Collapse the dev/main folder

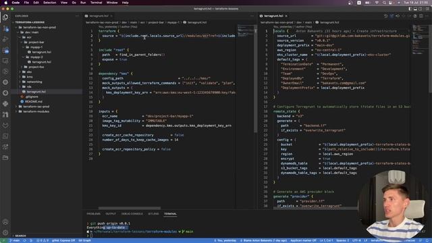(32, 32)
